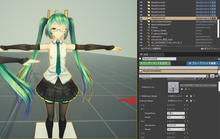
Task: Open element 0 array options dropdown arrow
Action: tap(185, 105)
